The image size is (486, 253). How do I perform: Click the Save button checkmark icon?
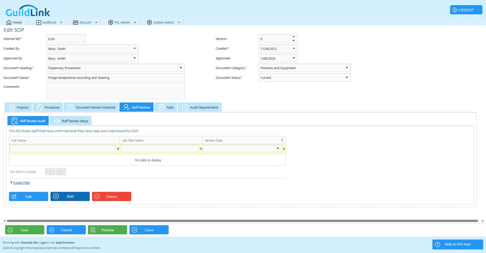point(10,230)
